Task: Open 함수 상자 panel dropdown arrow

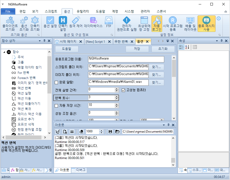Action: pyautogui.click(x=40, y=41)
